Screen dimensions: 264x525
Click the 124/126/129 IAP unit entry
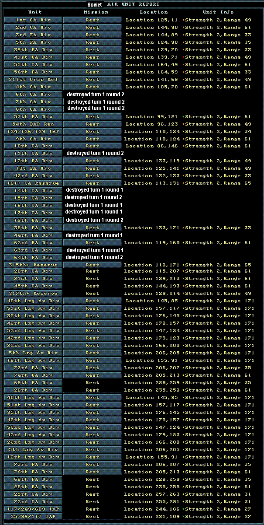[33, 132]
